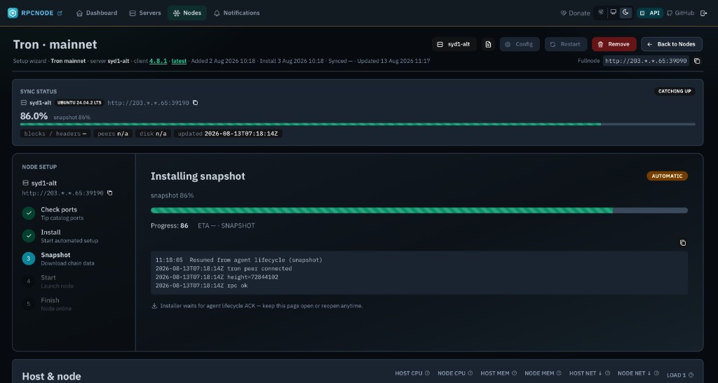Click the 'Resumed from agent lifecycle' log line

[238, 260]
